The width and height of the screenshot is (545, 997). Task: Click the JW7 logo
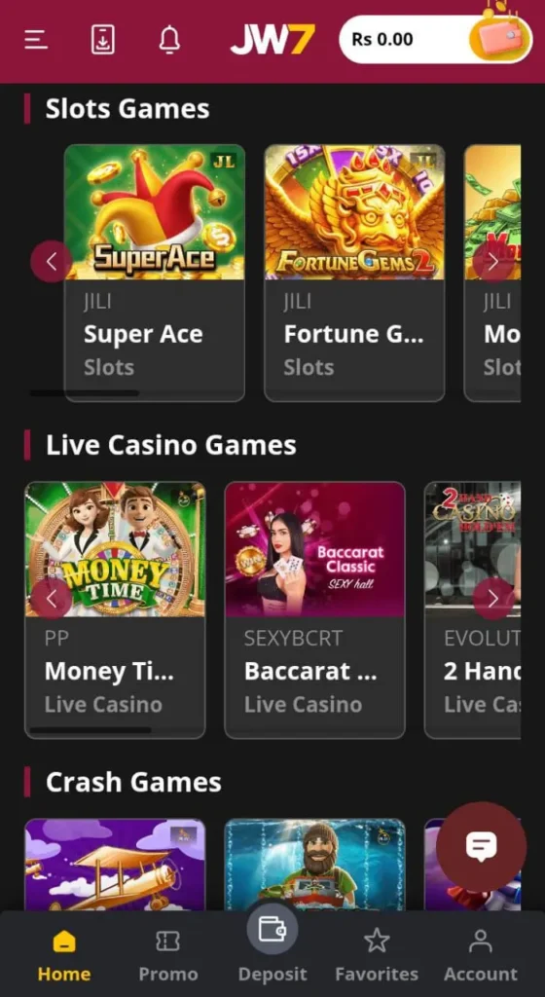[272, 39]
